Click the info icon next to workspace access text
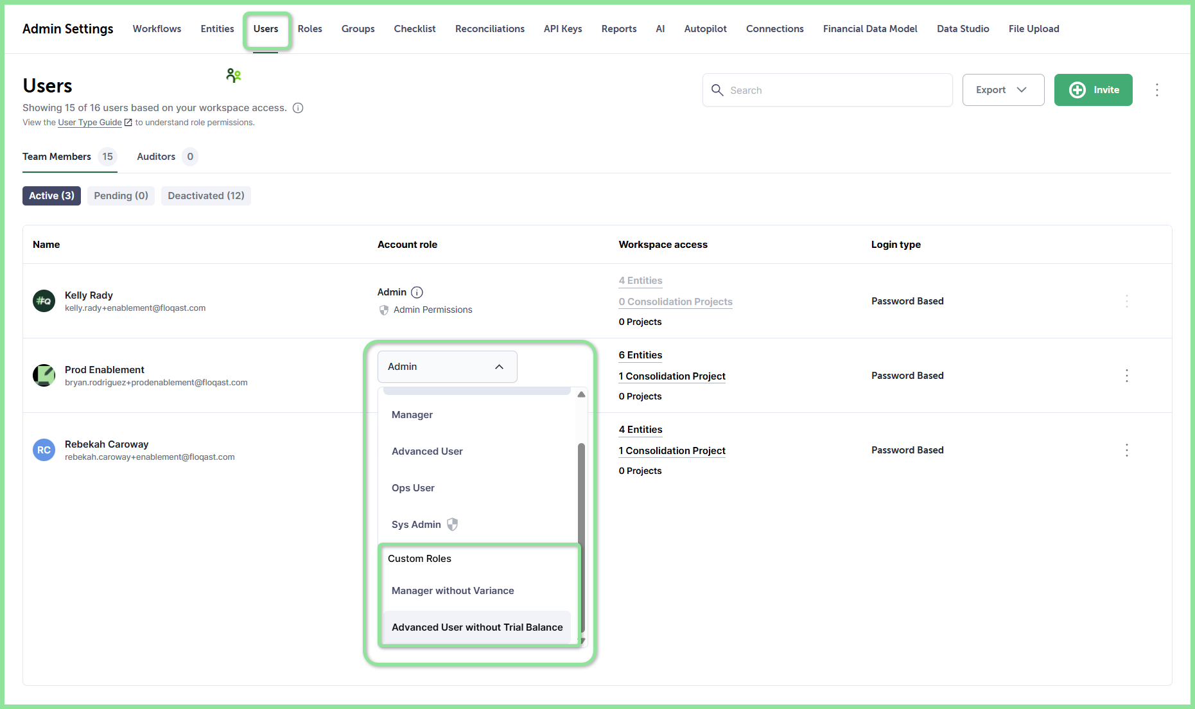This screenshot has width=1195, height=709. tap(298, 108)
